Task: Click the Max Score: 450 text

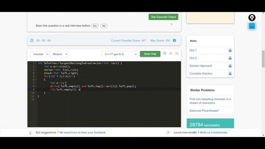Action: coord(160,41)
